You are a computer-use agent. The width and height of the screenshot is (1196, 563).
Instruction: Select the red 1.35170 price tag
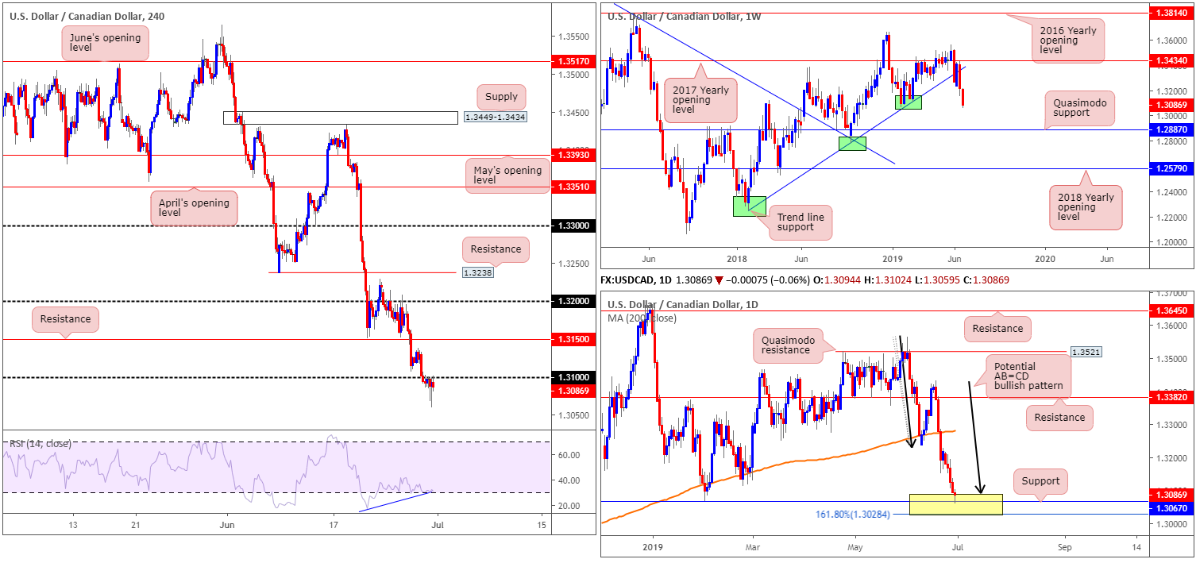click(572, 60)
